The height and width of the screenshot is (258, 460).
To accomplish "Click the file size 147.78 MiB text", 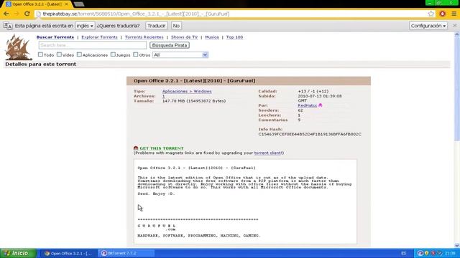I will point(194,101).
